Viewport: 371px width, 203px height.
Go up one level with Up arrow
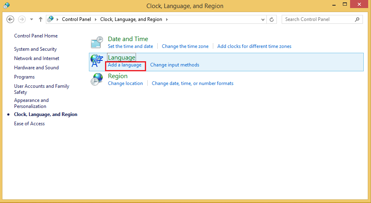pyautogui.click(x=41, y=19)
